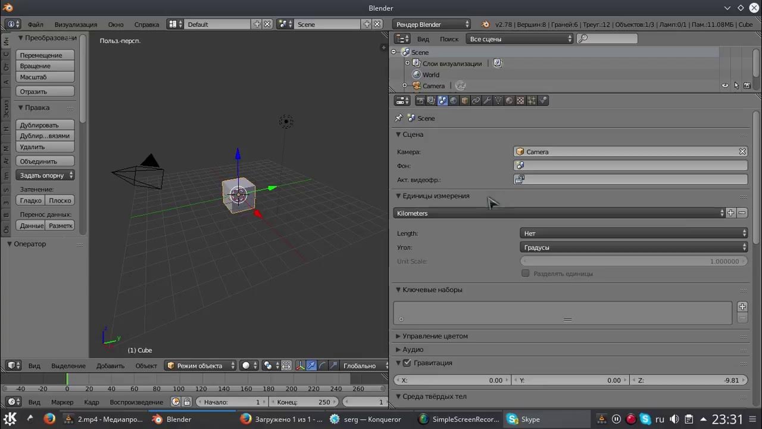
Task: Expand the Слои визуализации tree node
Action: point(407,63)
